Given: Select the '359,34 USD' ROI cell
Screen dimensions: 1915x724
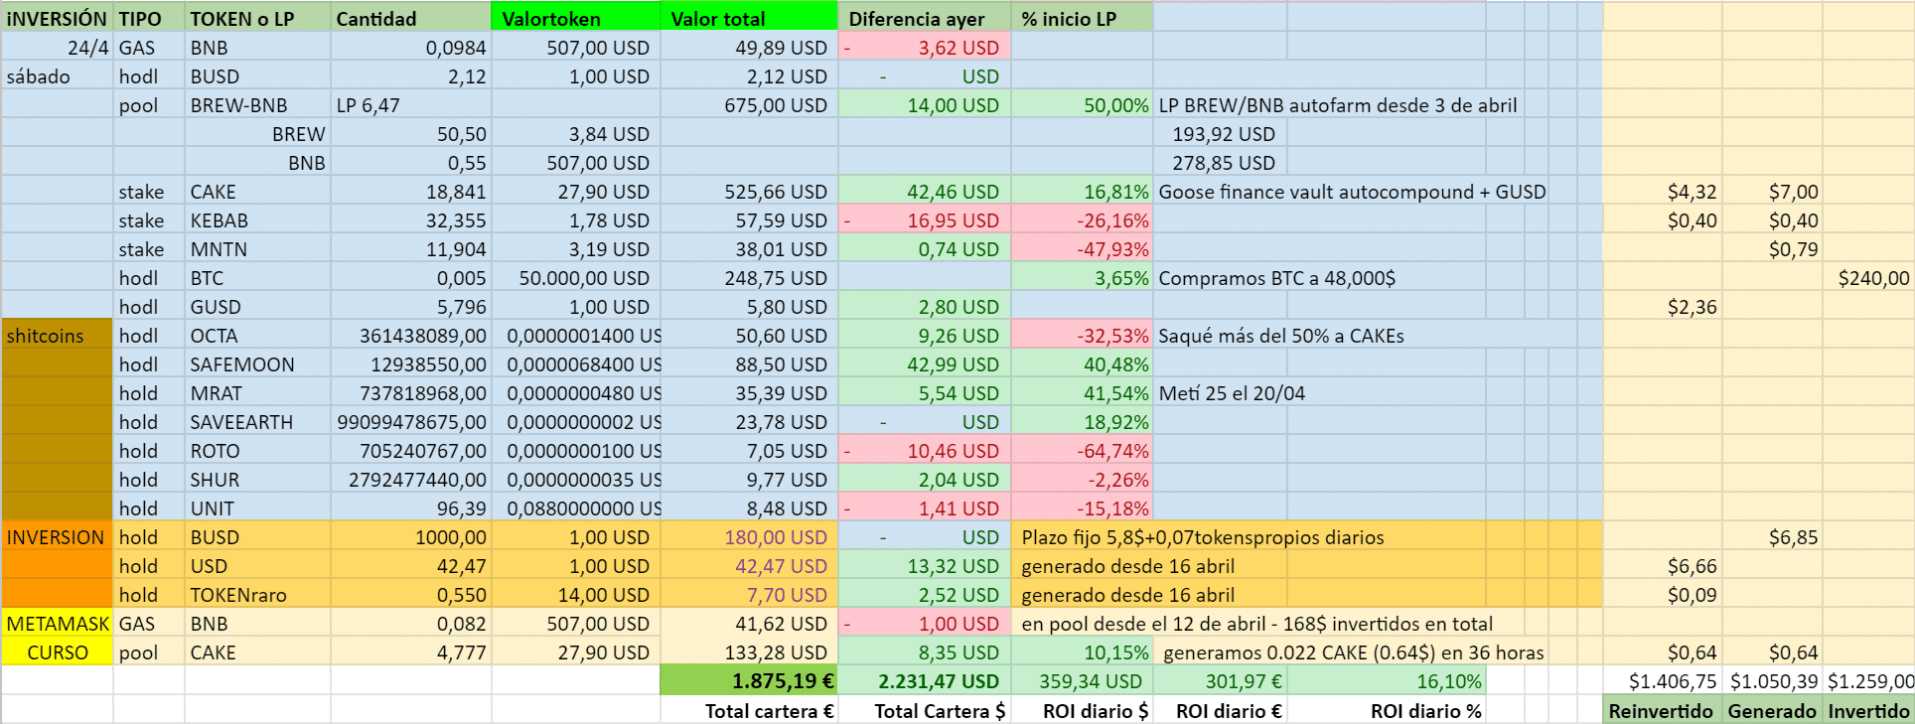Looking at the screenshot, I should click(1082, 680).
